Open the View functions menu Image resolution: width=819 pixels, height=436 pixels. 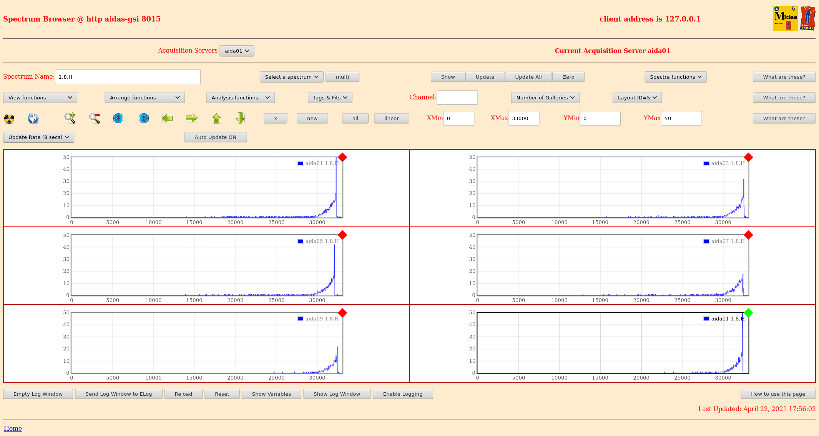tap(40, 98)
